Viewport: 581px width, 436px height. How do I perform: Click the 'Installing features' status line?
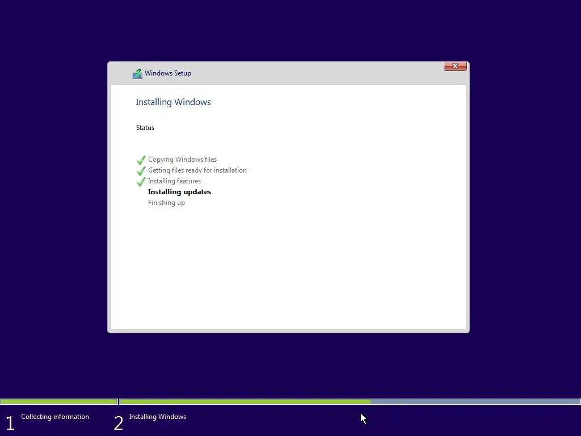(x=174, y=181)
